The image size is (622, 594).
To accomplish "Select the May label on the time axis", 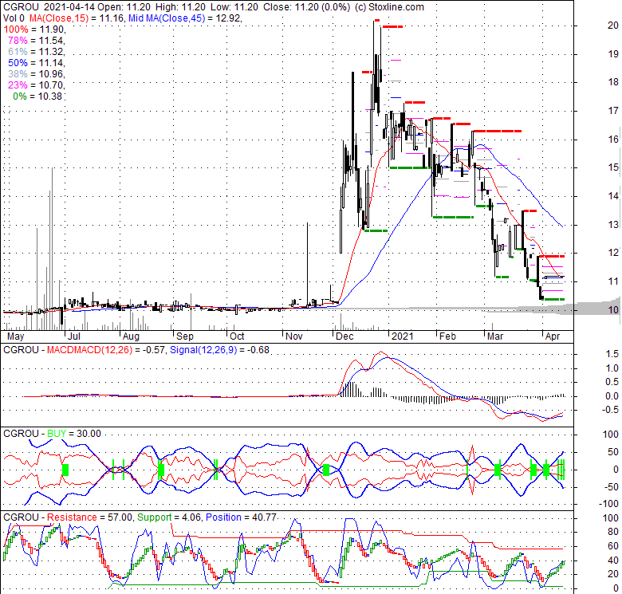I will click(16, 336).
